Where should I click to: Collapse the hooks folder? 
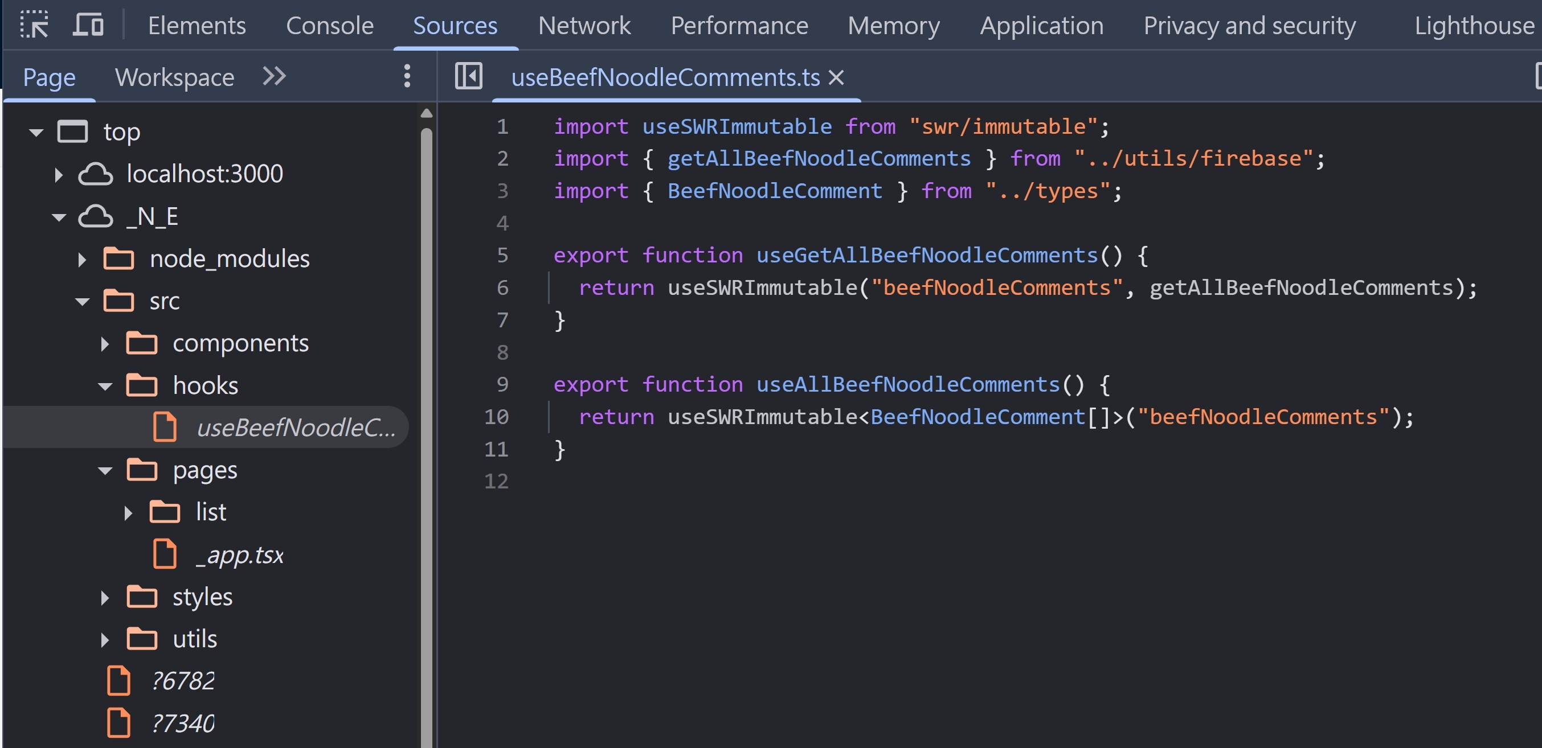click(x=105, y=386)
